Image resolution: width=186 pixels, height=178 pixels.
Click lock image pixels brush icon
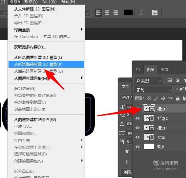coord(156,98)
